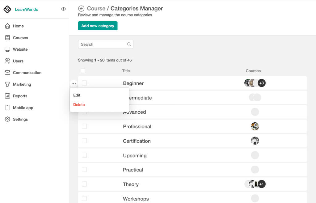Open Reports chart icon

point(7,96)
